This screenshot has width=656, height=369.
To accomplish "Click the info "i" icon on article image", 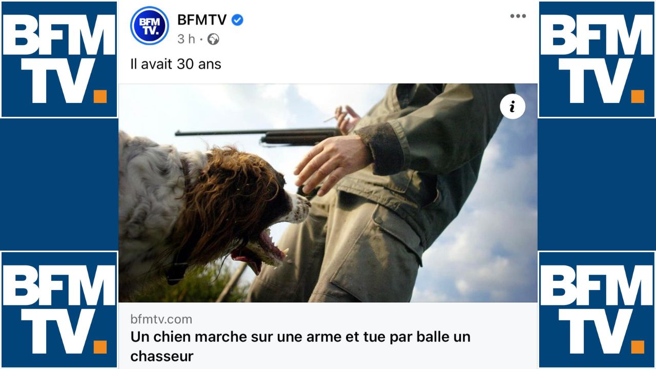I will (512, 107).
